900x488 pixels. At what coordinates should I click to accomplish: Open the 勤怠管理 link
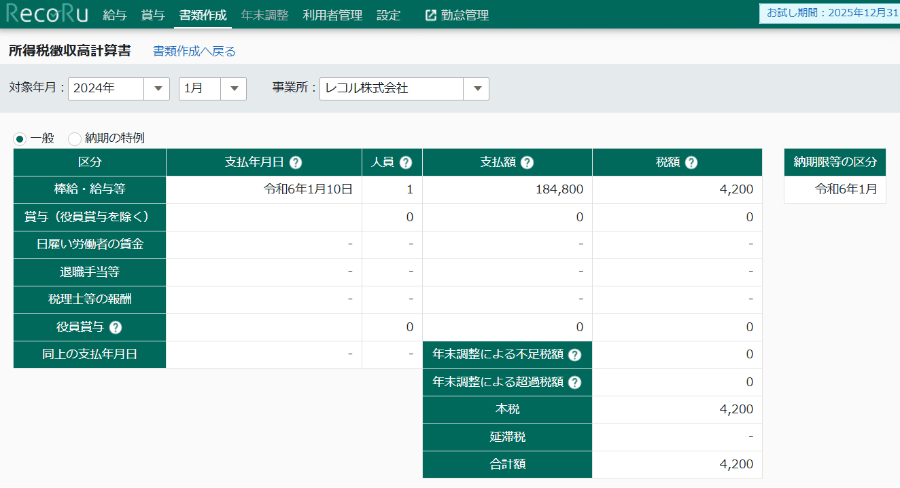(465, 15)
